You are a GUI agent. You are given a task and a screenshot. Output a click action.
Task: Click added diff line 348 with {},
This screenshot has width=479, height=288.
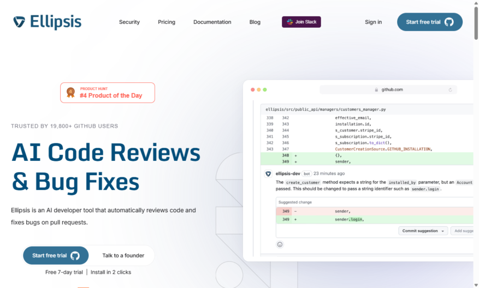tap(367, 155)
